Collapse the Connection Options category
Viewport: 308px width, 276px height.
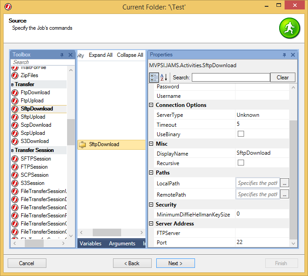(151, 105)
